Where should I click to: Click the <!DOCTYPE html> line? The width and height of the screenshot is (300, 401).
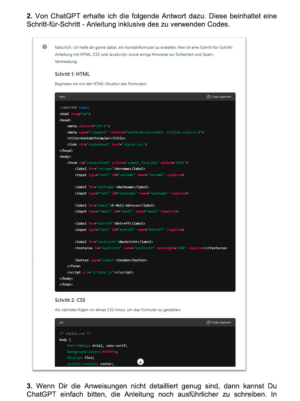(x=74, y=108)
